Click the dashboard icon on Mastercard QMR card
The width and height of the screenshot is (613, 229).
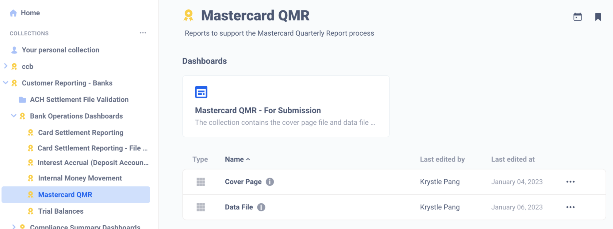click(x=201, y=92)
